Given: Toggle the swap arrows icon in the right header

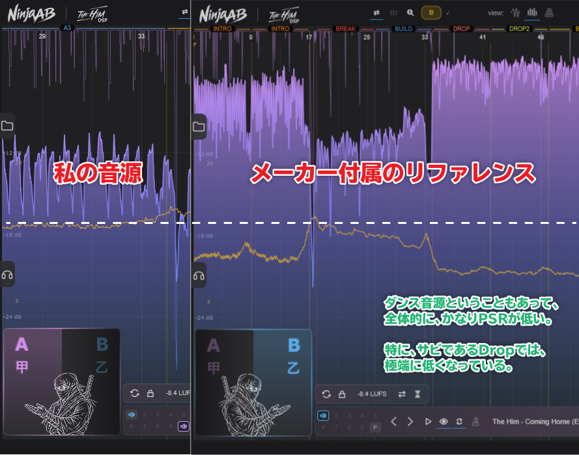Looking at the screenshot, I should pos(376,12).
